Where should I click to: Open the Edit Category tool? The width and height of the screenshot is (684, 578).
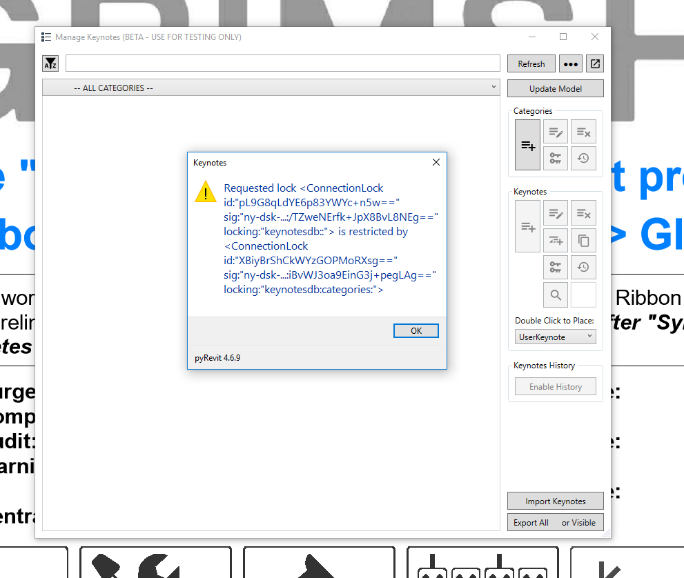tap(556, 131)
